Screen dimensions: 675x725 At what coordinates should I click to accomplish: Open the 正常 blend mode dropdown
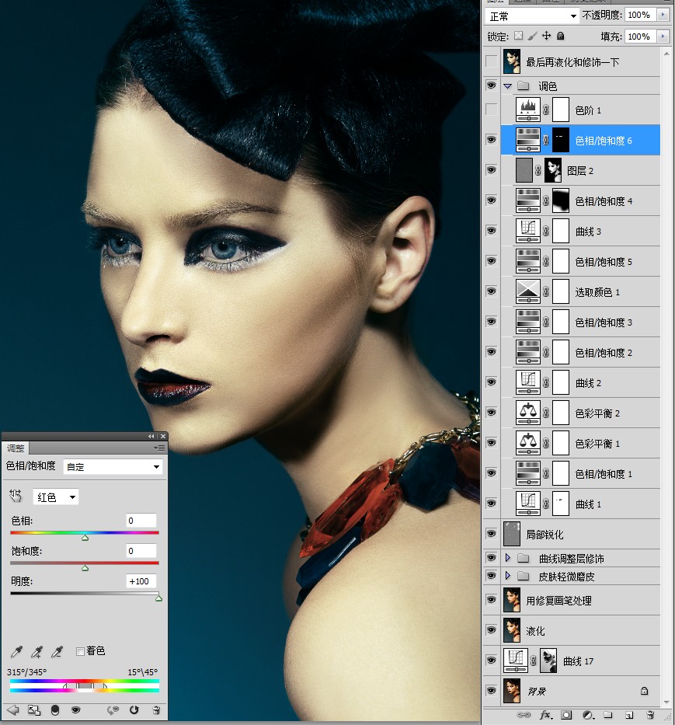tap(532, 16)
